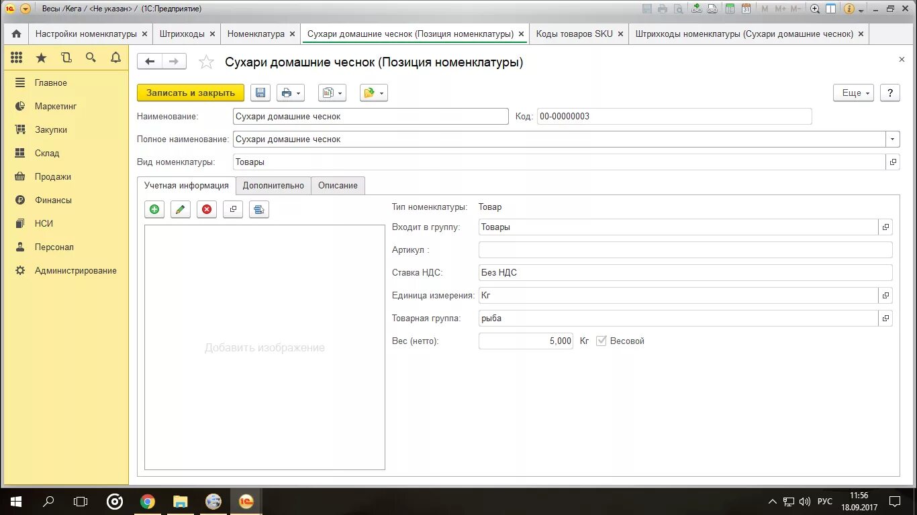
Task: Open history scroll icon in sidebar panel
Action: (66, 58)
